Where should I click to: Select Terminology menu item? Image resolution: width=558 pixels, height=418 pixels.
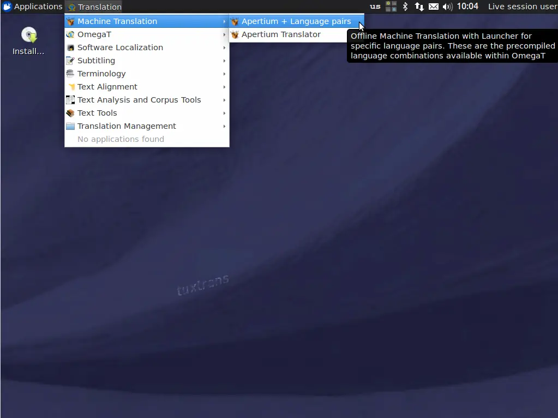coord(147,74)
